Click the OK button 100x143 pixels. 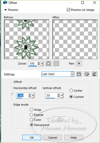[32, 137]
